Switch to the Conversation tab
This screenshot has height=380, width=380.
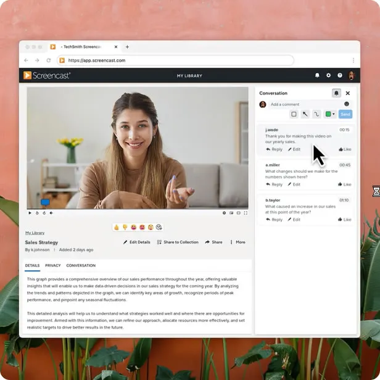[x=81, y=266]
